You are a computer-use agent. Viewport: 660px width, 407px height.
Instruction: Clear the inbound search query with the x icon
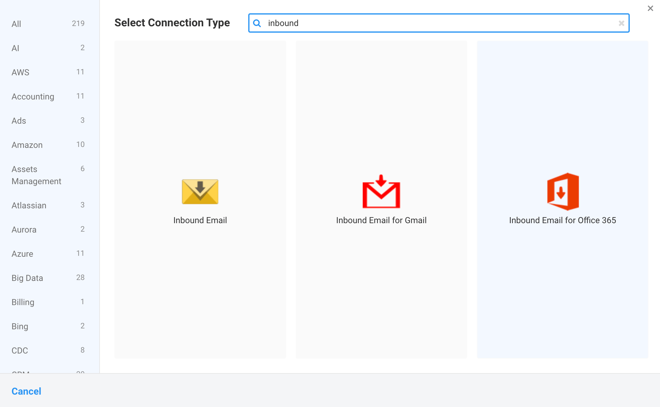pos(622,23)
